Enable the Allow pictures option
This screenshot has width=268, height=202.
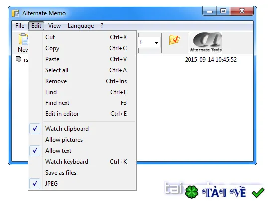pos(82,140)
